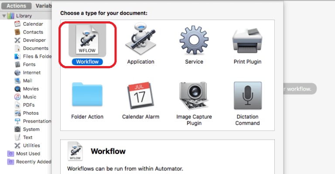Open the Most Used smart folder
The width and height of the screenshot is (335, 174).
pos(28,154)
